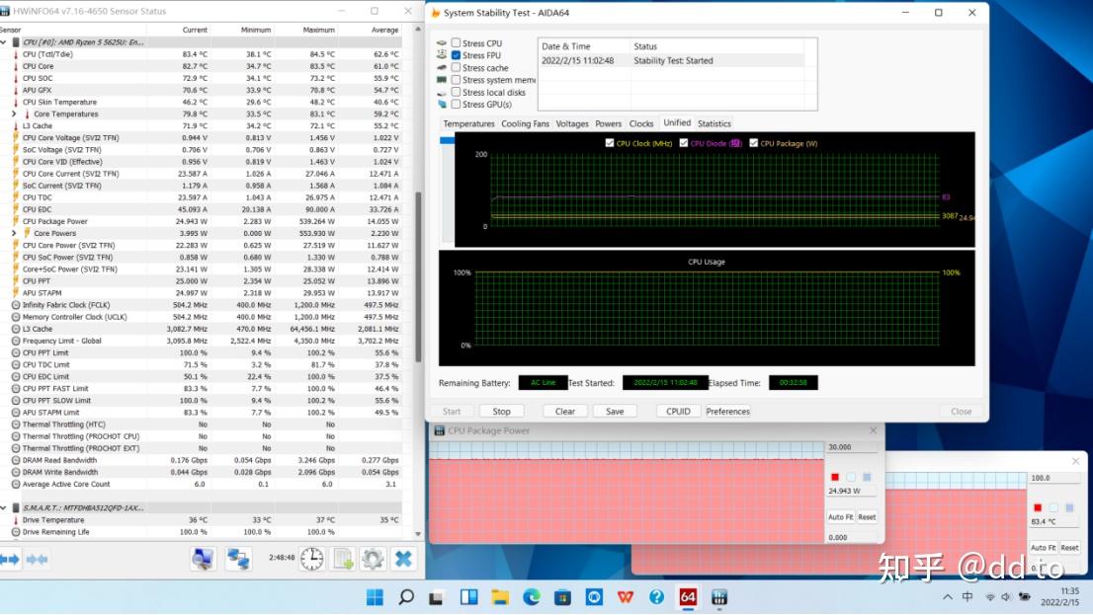1093x615 pixels.
Task: Click red color icon in temperature graph window
Action: pos(1038,507)
